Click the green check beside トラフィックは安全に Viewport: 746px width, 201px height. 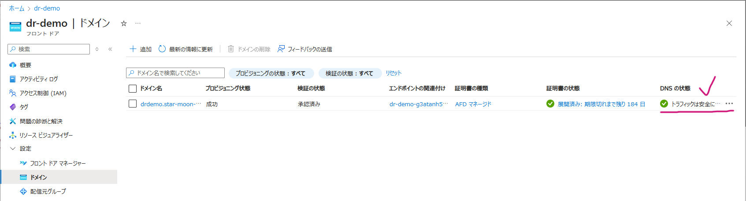tap(664, 104)
